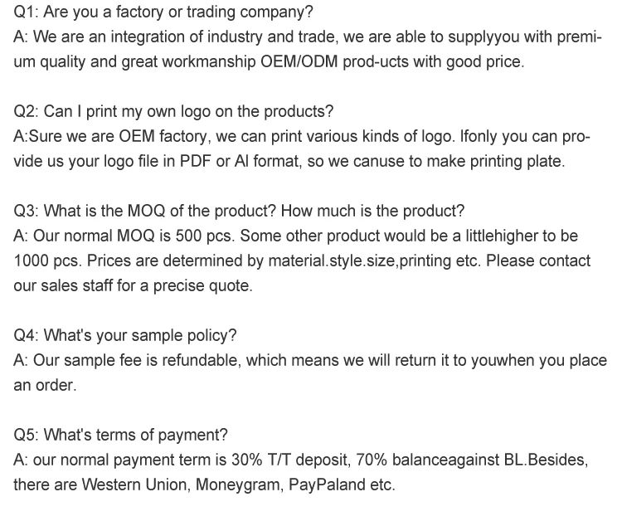Image resolution: width=622 pixels, height=521 pixels.
Task: Click the text 'PayPaland etc.' at the bottom
Action: coord(342,484)
